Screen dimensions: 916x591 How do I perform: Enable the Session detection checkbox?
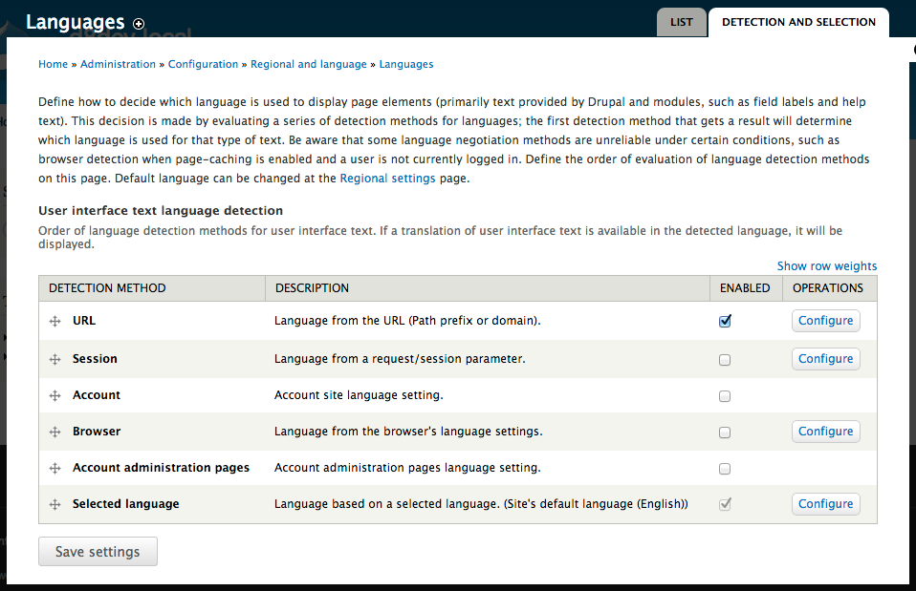(725, 360)
